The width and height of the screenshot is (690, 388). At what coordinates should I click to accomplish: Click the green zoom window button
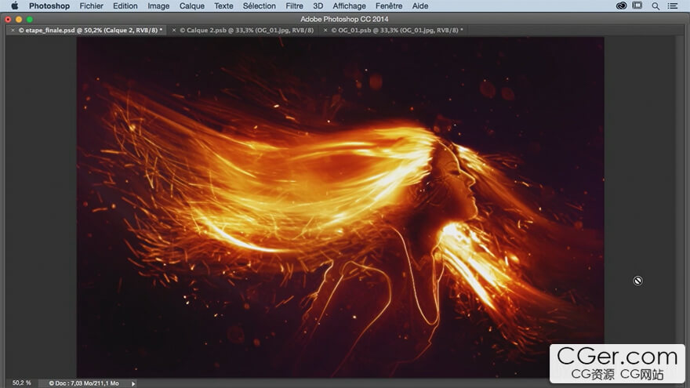30,20
